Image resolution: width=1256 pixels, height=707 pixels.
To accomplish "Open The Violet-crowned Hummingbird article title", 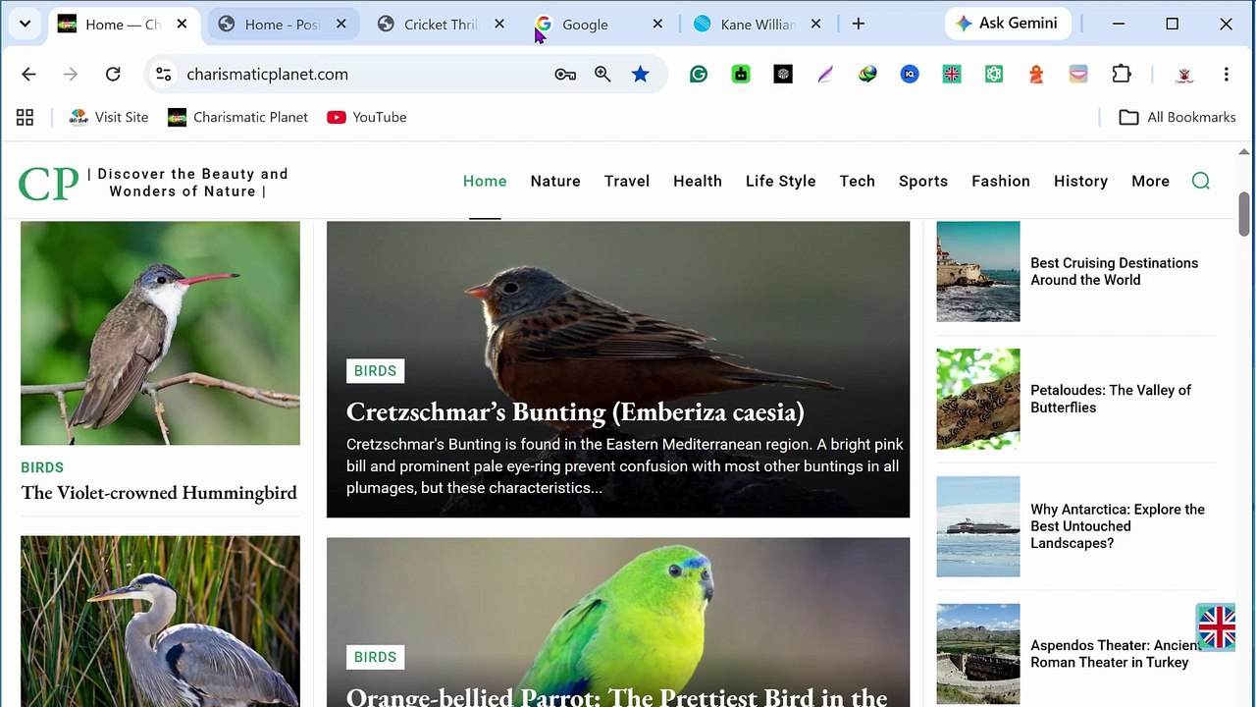I will (159, 493).
